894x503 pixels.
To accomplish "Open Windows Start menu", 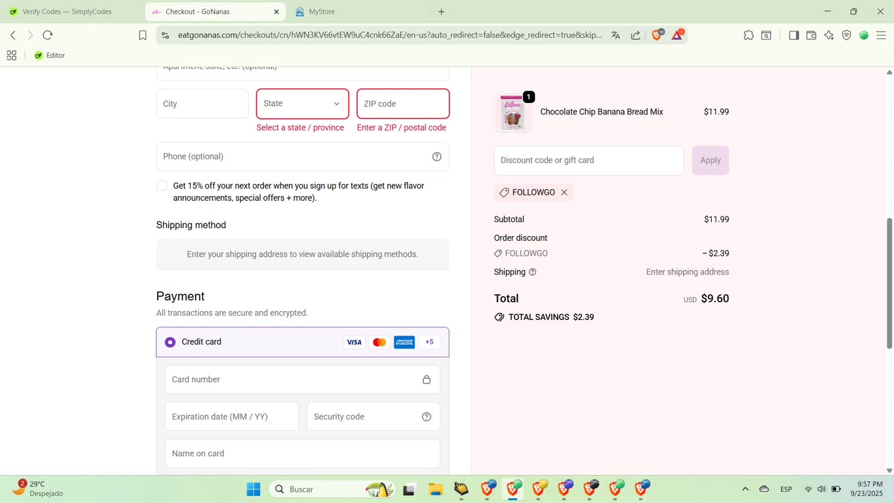I will [253, 489].
